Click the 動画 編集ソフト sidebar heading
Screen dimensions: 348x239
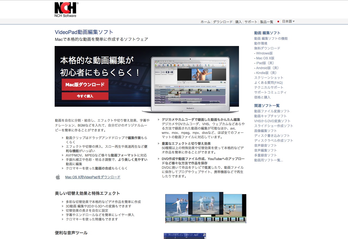pyautogui.click(x=267, y=33)
